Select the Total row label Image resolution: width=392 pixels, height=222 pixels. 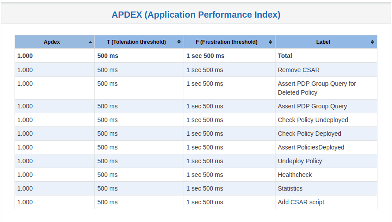point(285,56)
